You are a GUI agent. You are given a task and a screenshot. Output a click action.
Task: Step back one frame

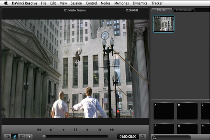[x=51, y=130]
